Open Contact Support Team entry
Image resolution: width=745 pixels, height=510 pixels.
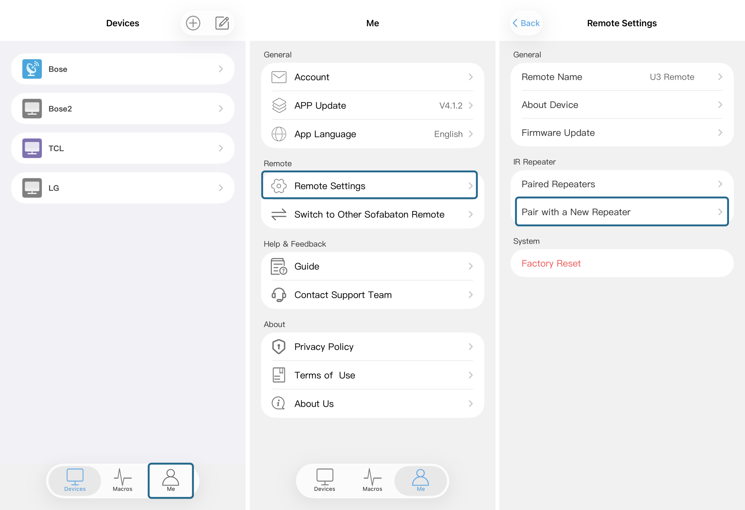(x=372, y=295)
